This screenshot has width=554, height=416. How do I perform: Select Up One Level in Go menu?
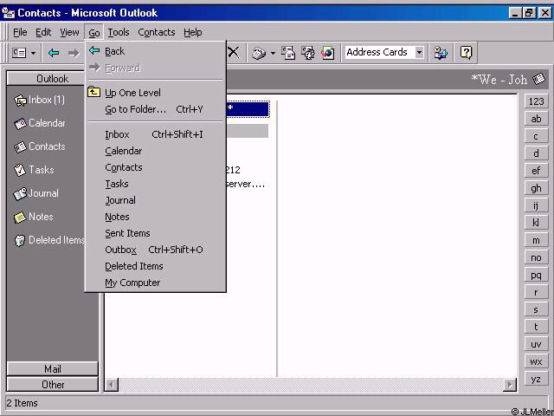click(156, 93)
